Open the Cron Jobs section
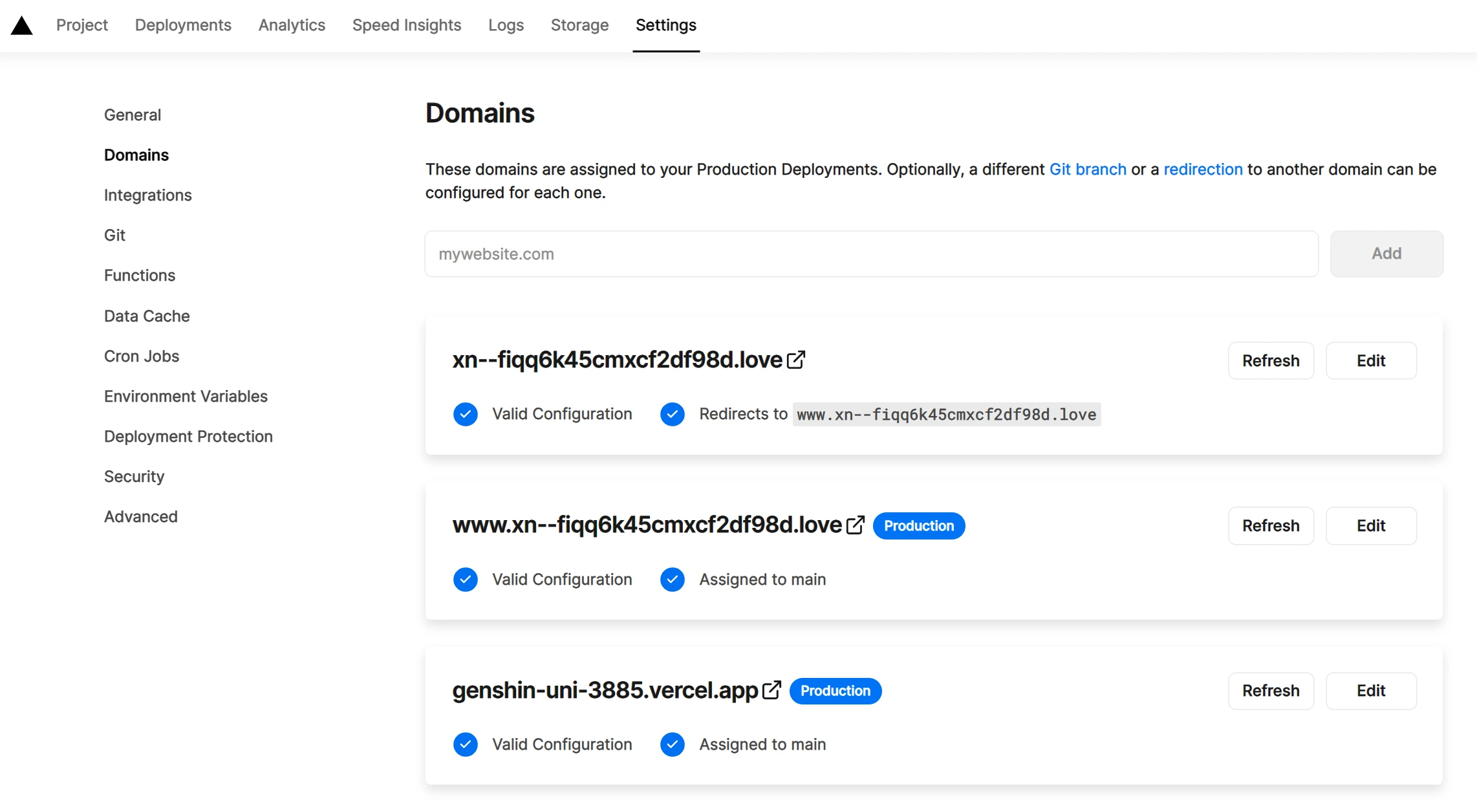Screen dimensions: 1477x806 142,356
